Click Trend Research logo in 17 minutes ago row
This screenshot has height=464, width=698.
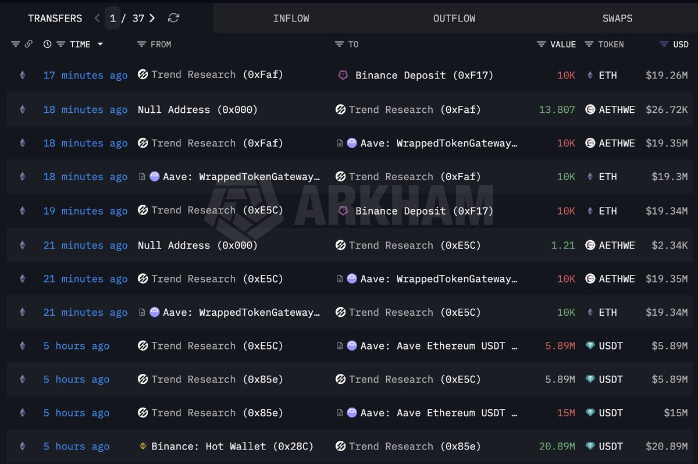pyautogui.click(x=143, y=74)
